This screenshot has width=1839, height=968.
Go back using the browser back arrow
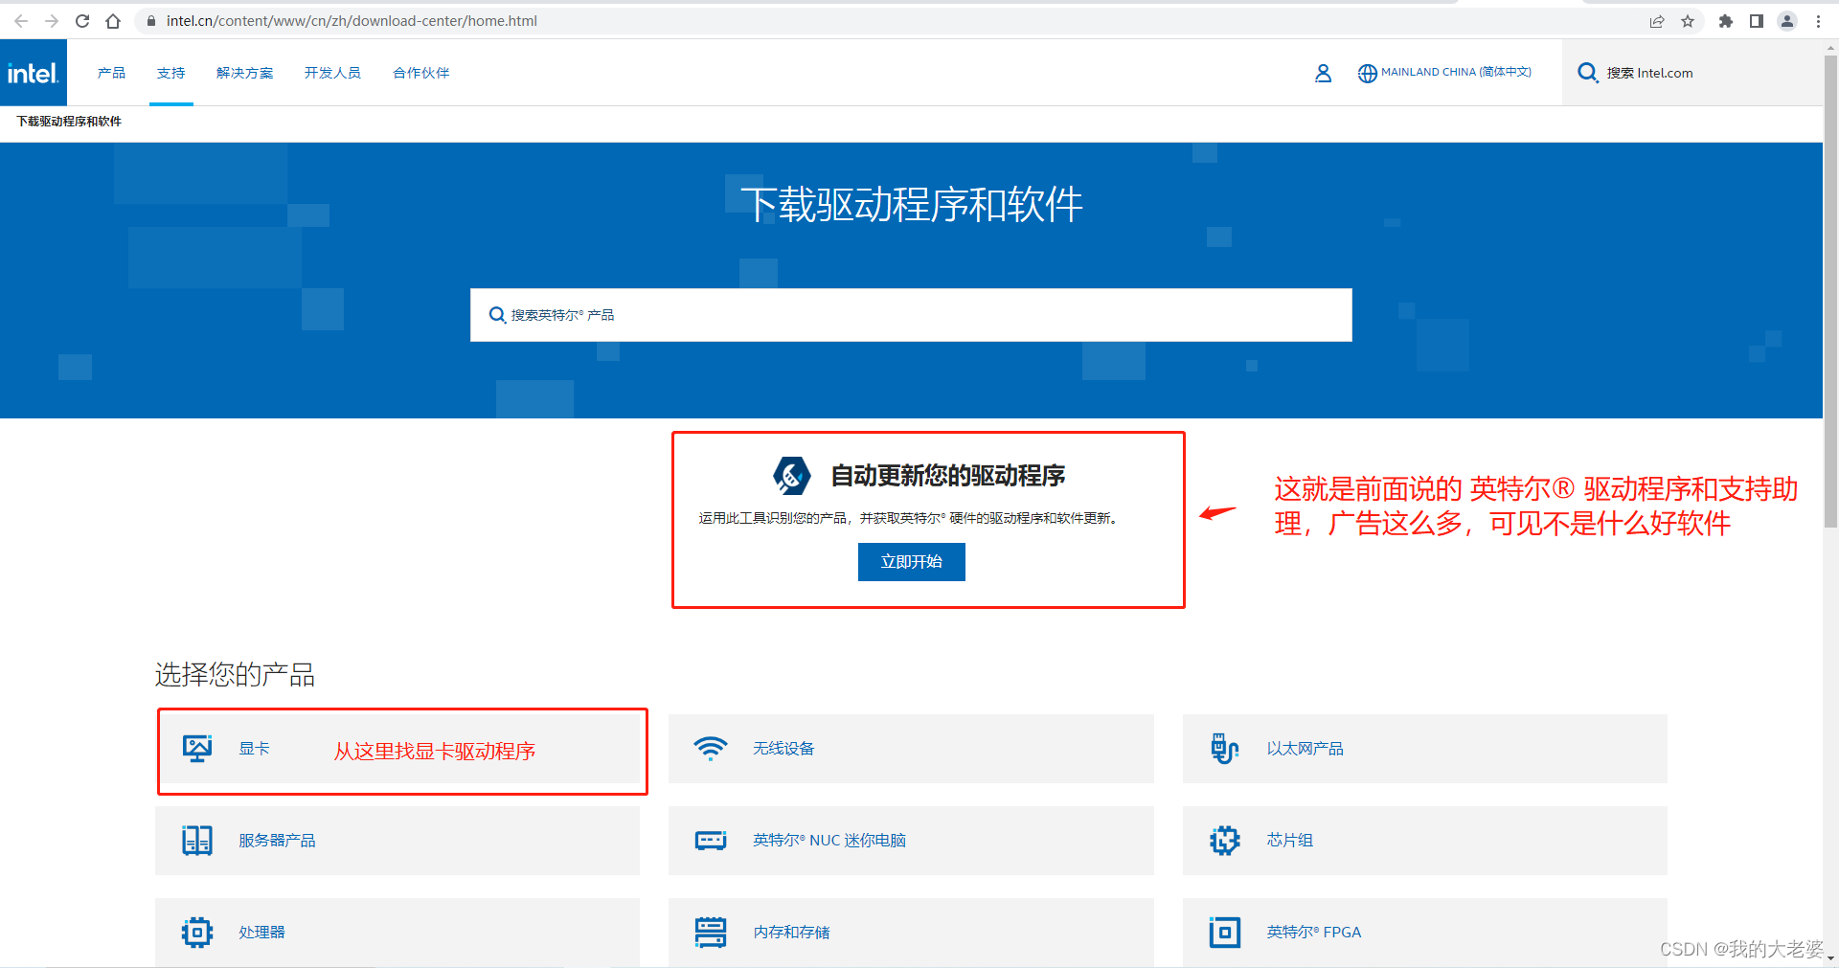tap(21, 21)
